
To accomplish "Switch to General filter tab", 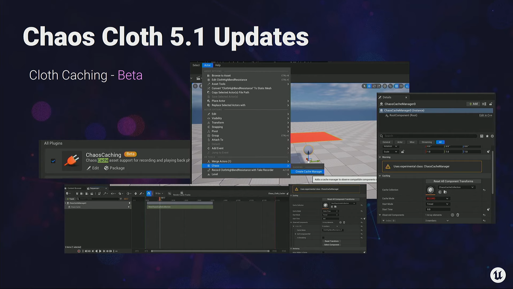I will pyautogui.click(x=386, y=142).
